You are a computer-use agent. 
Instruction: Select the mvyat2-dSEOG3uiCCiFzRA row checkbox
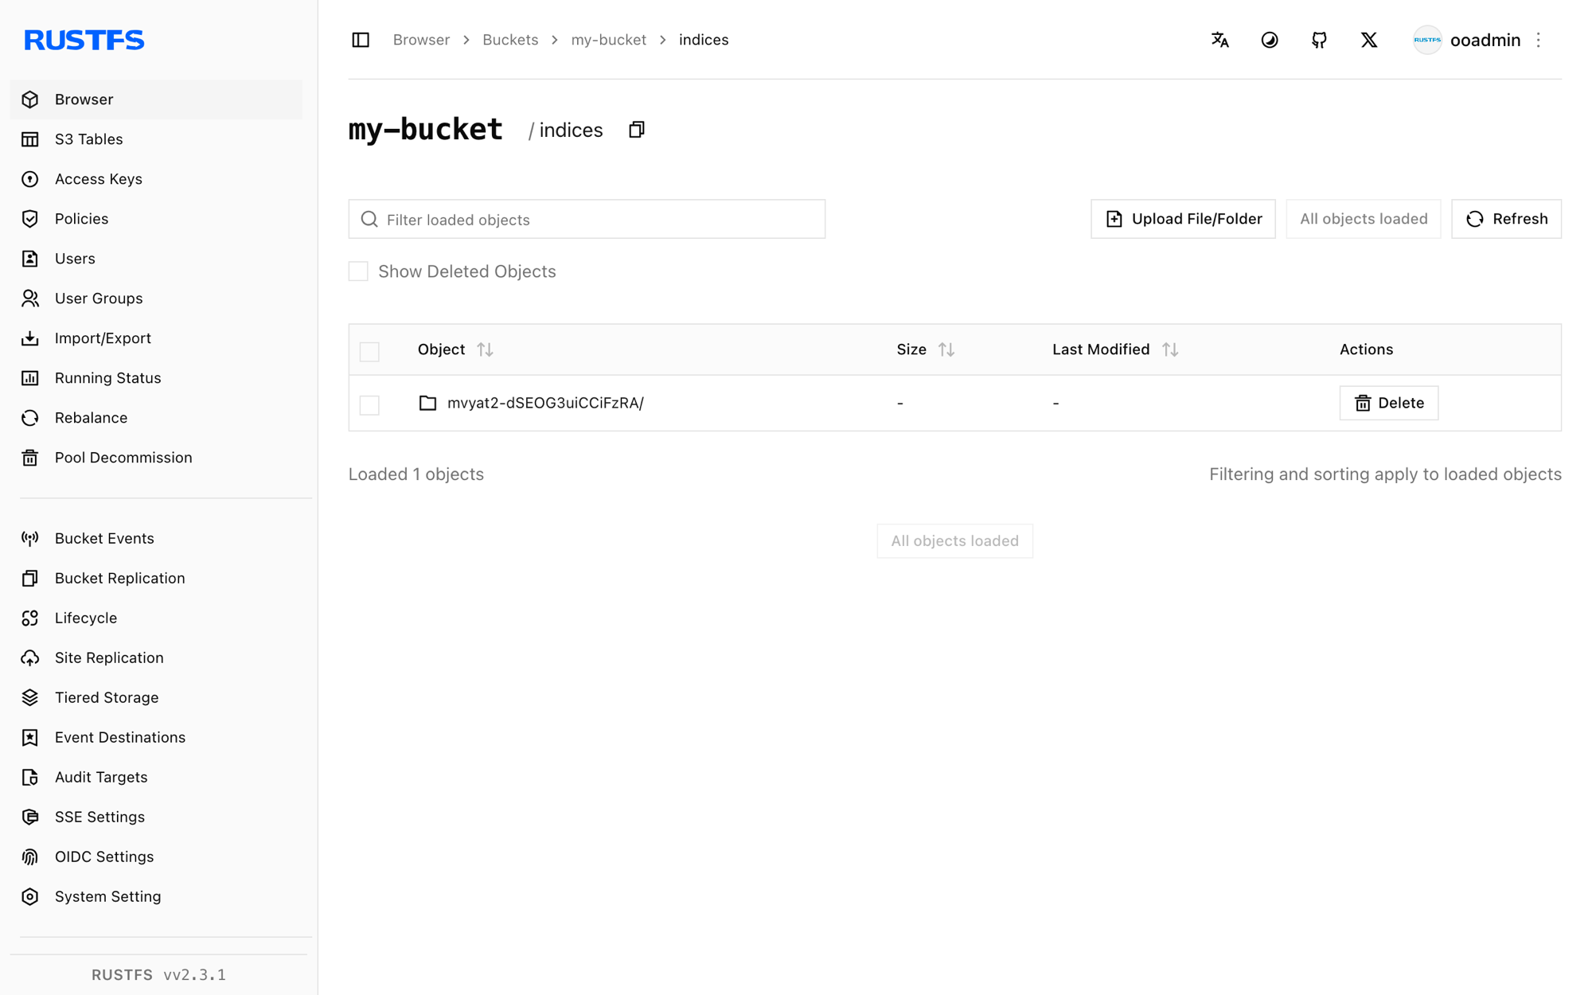369,404
